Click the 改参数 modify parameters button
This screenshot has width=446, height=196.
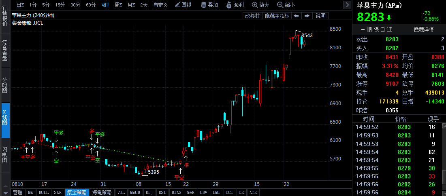pos(253,16)
